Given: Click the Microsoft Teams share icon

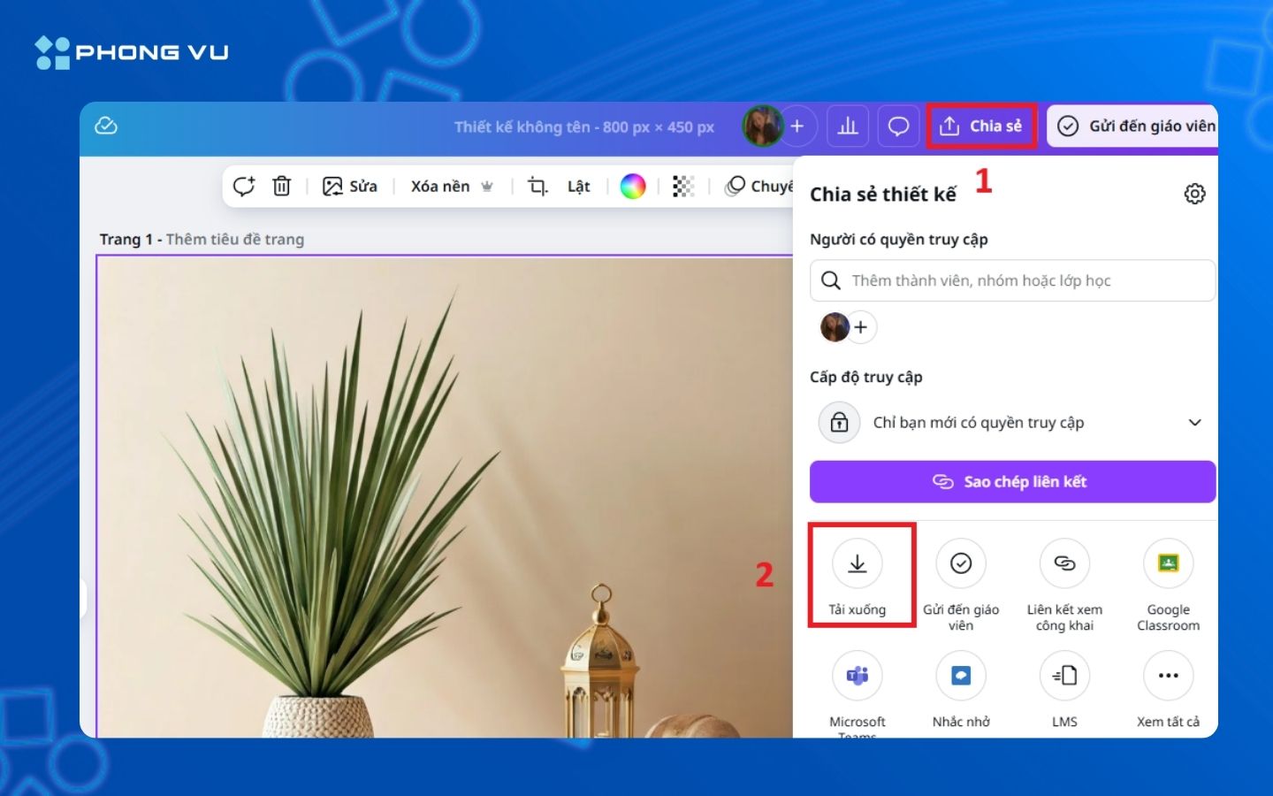Looking at the screenshot, I should coord(857,675).
